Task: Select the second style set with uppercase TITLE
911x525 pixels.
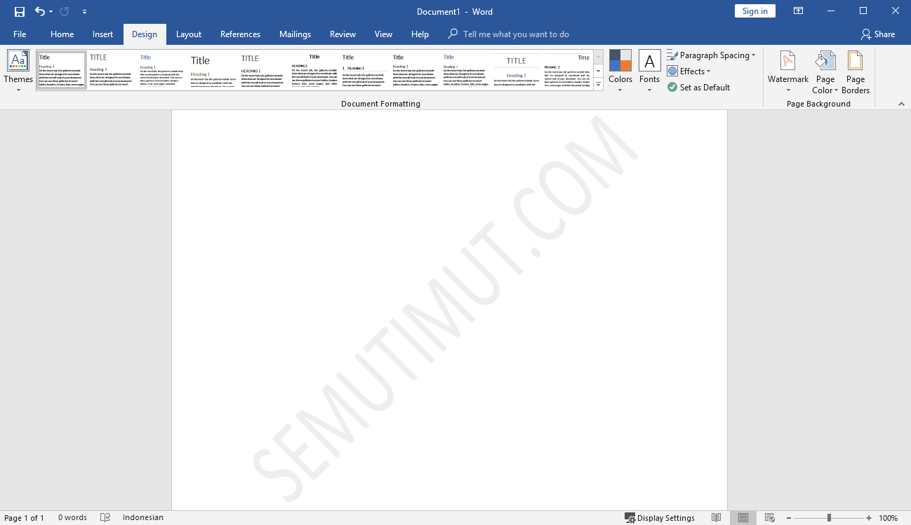Action: [x=112, y=69]
